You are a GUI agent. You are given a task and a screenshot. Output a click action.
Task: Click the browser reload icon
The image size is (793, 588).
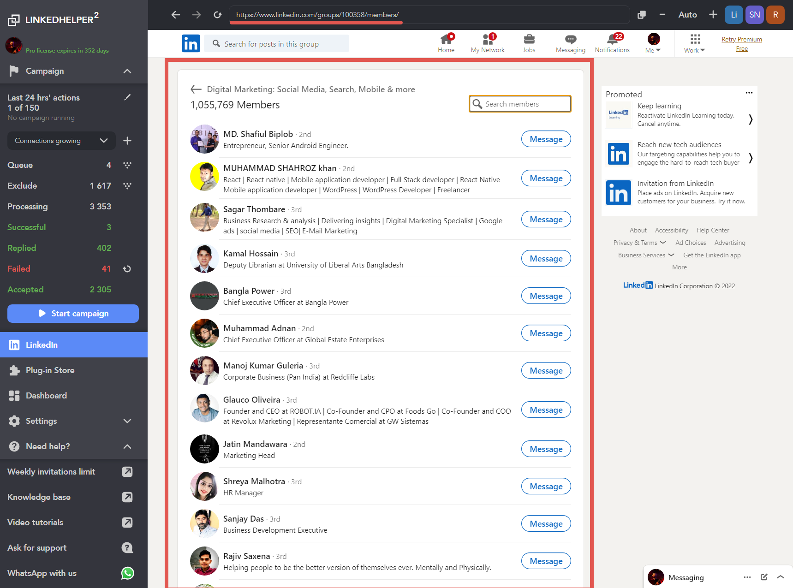[x=217, y=15]
